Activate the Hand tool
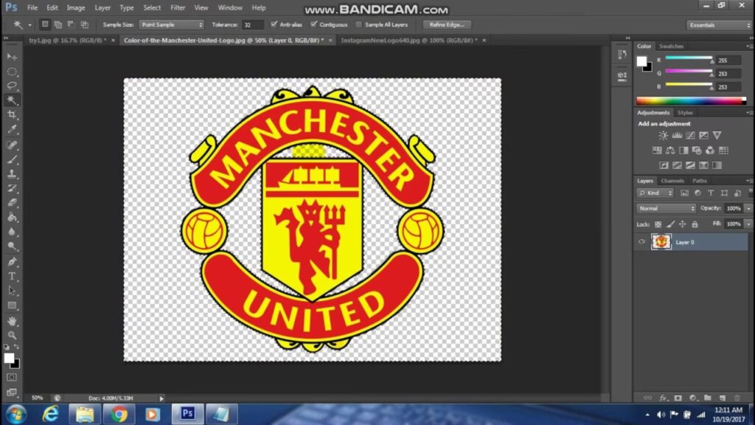 click(12, 321)
